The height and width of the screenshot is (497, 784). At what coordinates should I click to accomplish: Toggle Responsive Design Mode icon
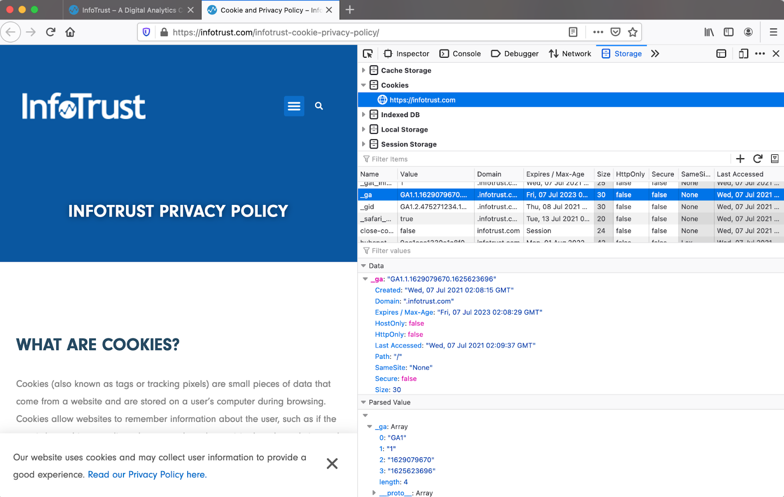coord(743,53)
